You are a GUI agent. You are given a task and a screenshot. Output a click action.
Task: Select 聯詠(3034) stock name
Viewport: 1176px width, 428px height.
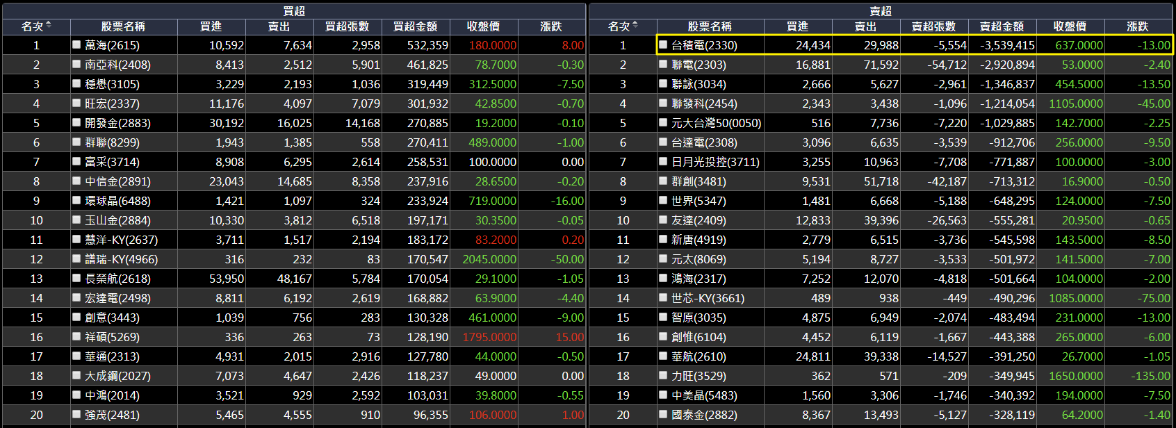coord(699,84)
